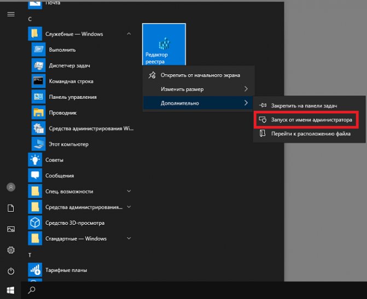Click the taskbar search magnifier icon
Image resolution: width=367 pixels, height=299 pixels.
click(32, 290)
